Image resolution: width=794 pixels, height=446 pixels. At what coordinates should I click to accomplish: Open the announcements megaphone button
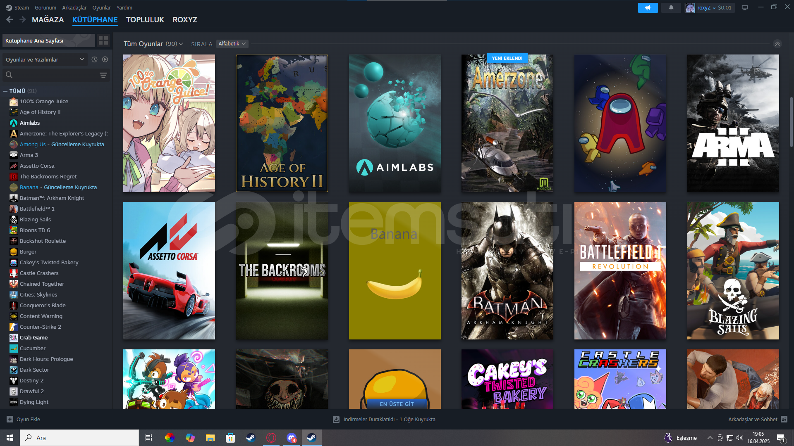pos(648,7)
